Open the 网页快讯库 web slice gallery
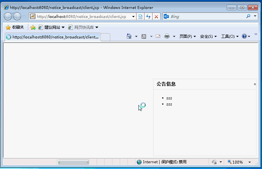The image size is (262, 169). (x=83, y=27)
